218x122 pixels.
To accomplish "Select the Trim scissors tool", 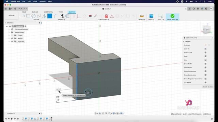I will [x=62, y=16].
